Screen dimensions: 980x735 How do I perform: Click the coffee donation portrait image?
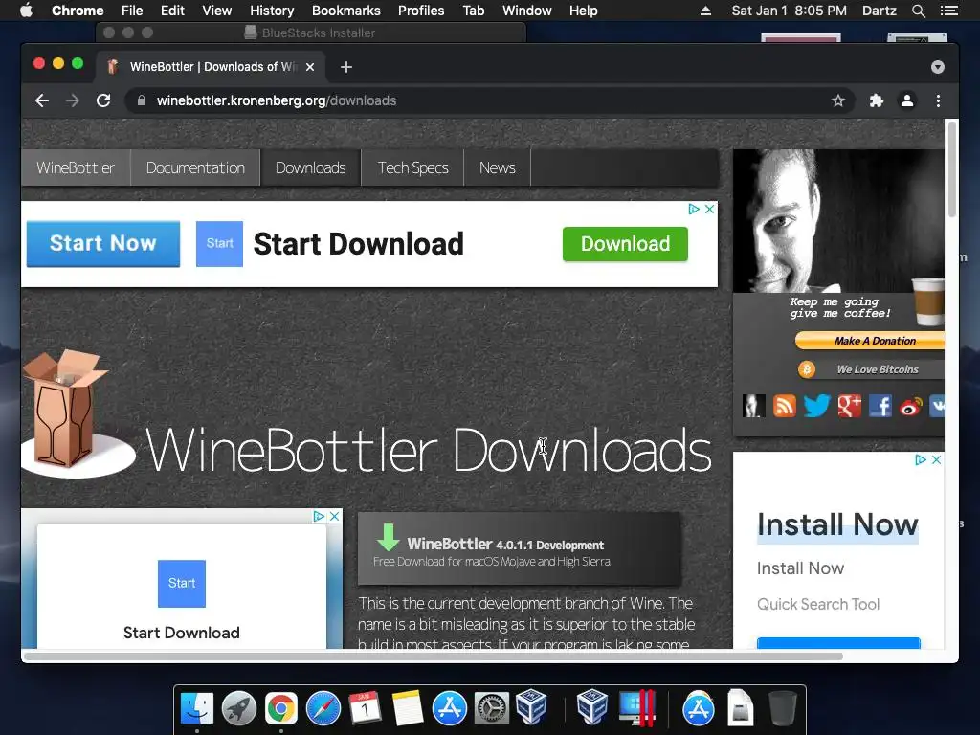point(838,221)
